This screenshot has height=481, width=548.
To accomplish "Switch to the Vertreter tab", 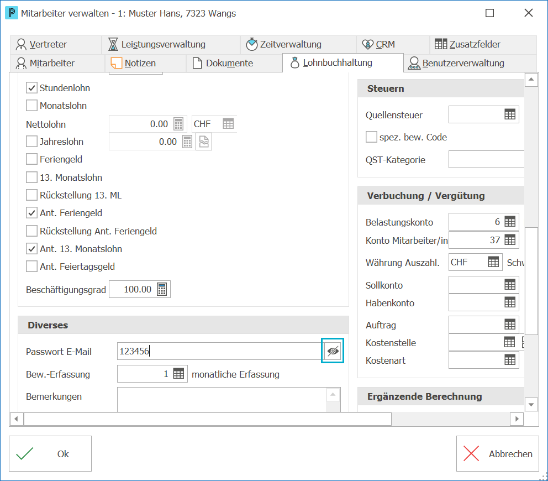I will pyautogui.click(x=56, y=44).
